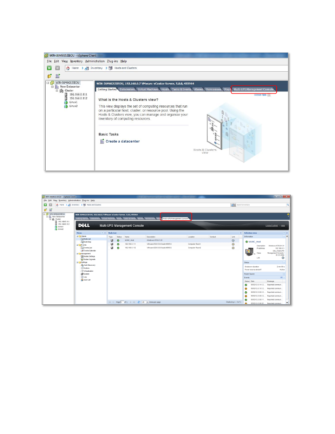
Task: Click the Node Map icon in the Views panel
Action: click(x=82, y=242)
